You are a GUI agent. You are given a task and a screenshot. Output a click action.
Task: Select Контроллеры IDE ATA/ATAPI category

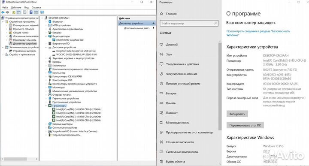(x=67, y=76)
